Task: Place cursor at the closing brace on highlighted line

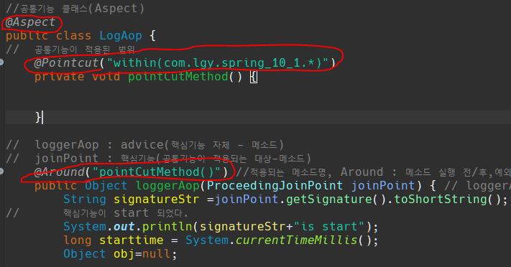Action: [x=38, y=117]
